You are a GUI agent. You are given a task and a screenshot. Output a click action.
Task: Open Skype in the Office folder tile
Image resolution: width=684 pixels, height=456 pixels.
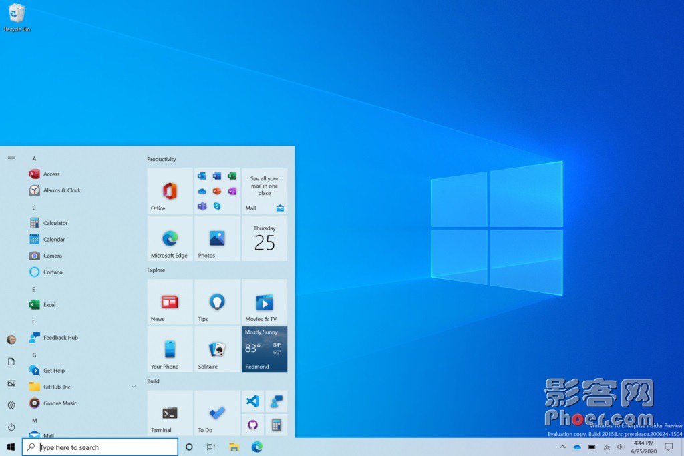pyautogui.click(x=217, y=206)
